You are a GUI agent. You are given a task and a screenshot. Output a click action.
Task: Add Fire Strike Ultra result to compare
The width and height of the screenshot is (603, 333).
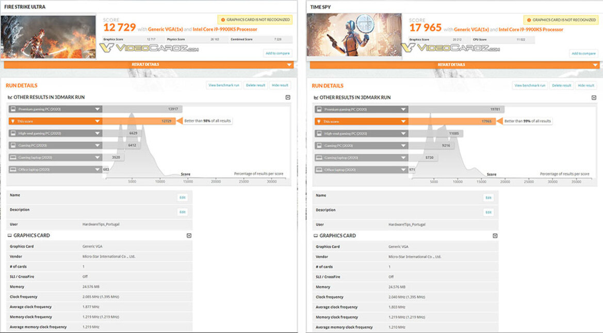[x=278, y=53]
